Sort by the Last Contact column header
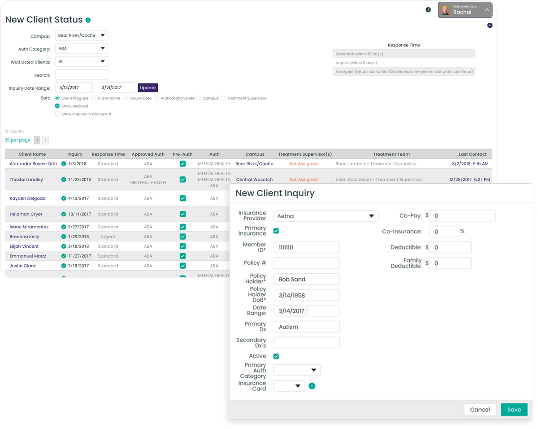Image resolution: width=538 pixels, height=429 pixels. [x=473, y=154]
